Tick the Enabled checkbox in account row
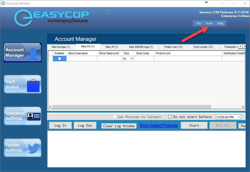Viewport: 250px width, 172px height. [x=60, y=59]
